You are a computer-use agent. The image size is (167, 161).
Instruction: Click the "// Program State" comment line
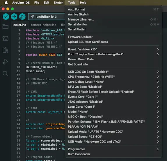click(39, 157)
